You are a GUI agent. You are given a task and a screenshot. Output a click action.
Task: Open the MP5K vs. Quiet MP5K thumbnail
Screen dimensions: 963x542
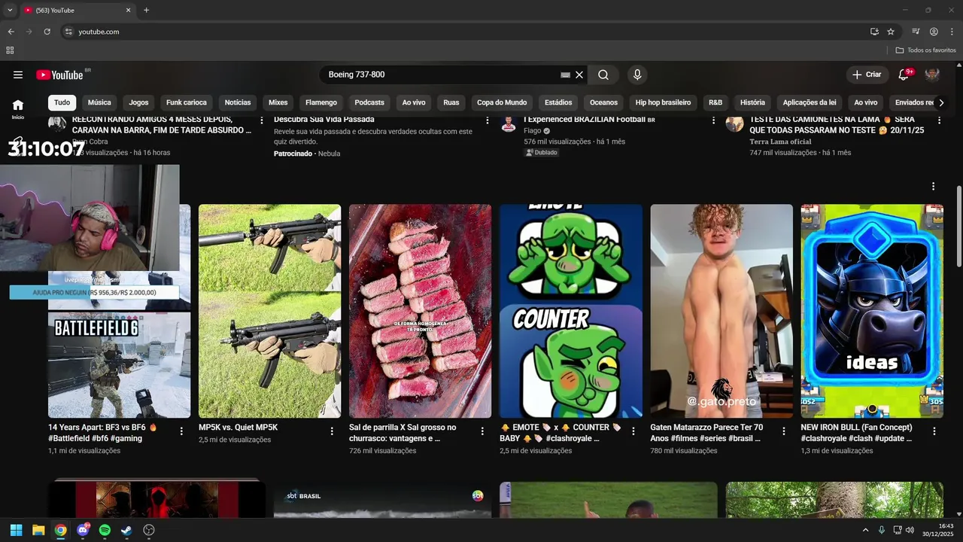pos(269,311)
